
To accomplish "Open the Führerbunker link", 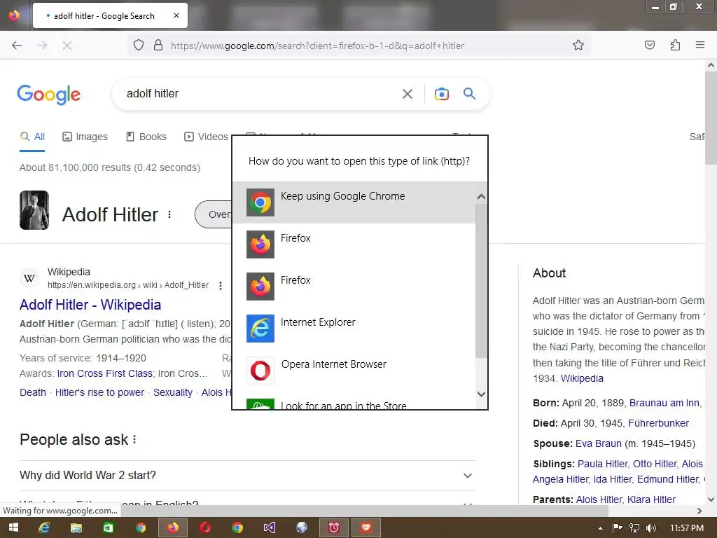I will (x=658, y=423).
